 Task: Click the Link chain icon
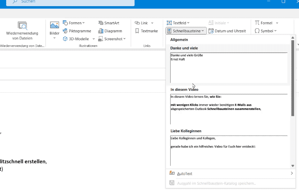coord(137,23)
